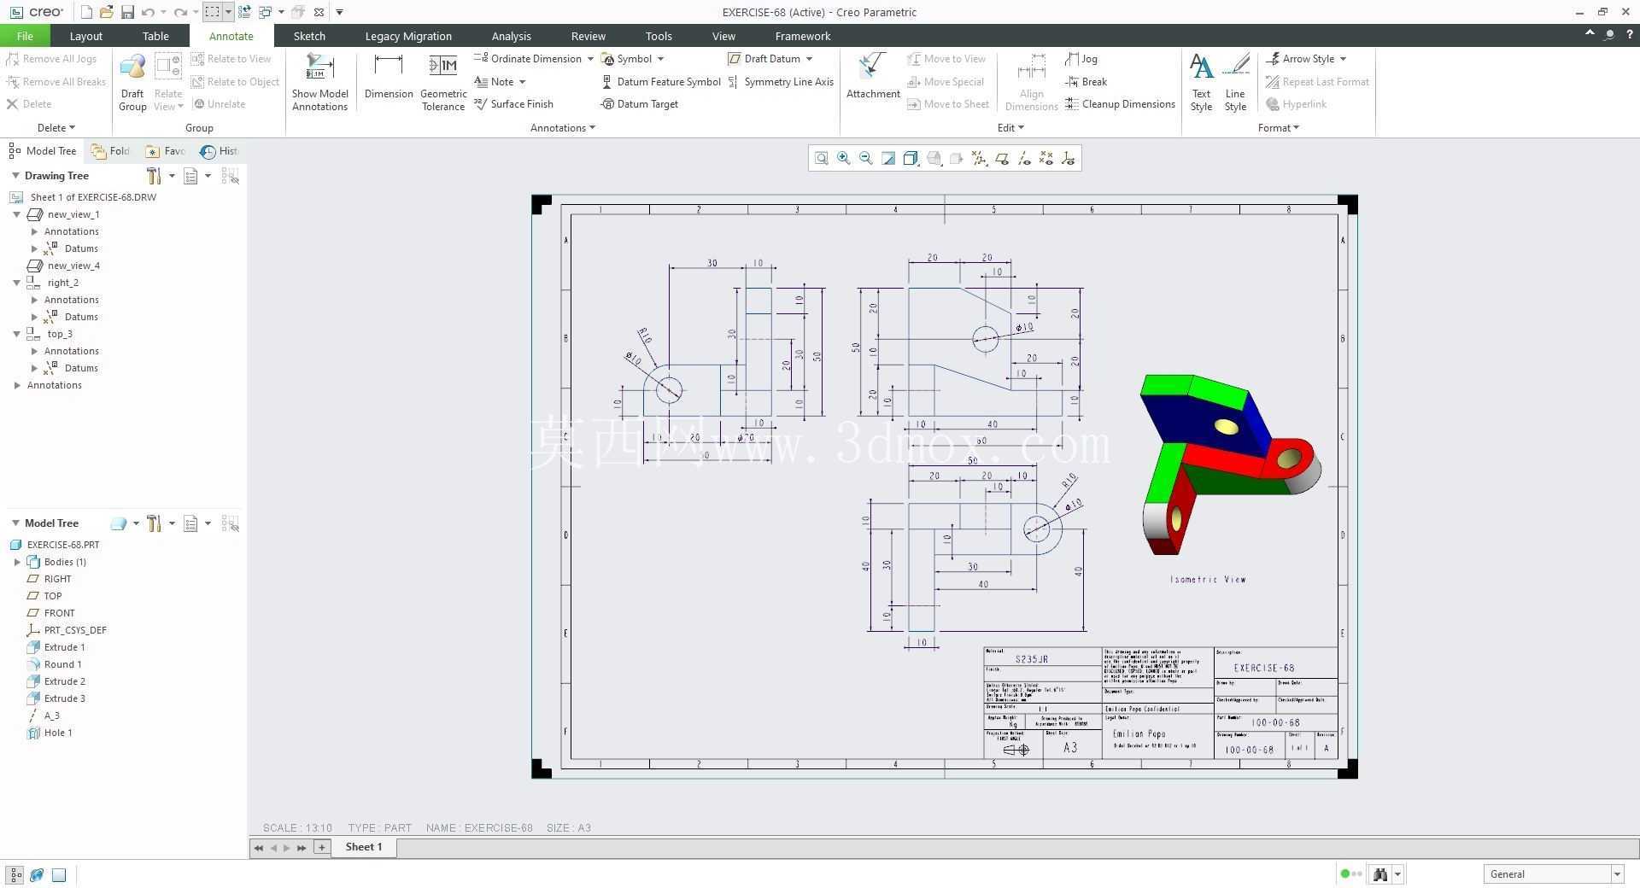Close the active window using the X toolbar icon
This screenshot has width=1640, height=888.
[319, 12]
